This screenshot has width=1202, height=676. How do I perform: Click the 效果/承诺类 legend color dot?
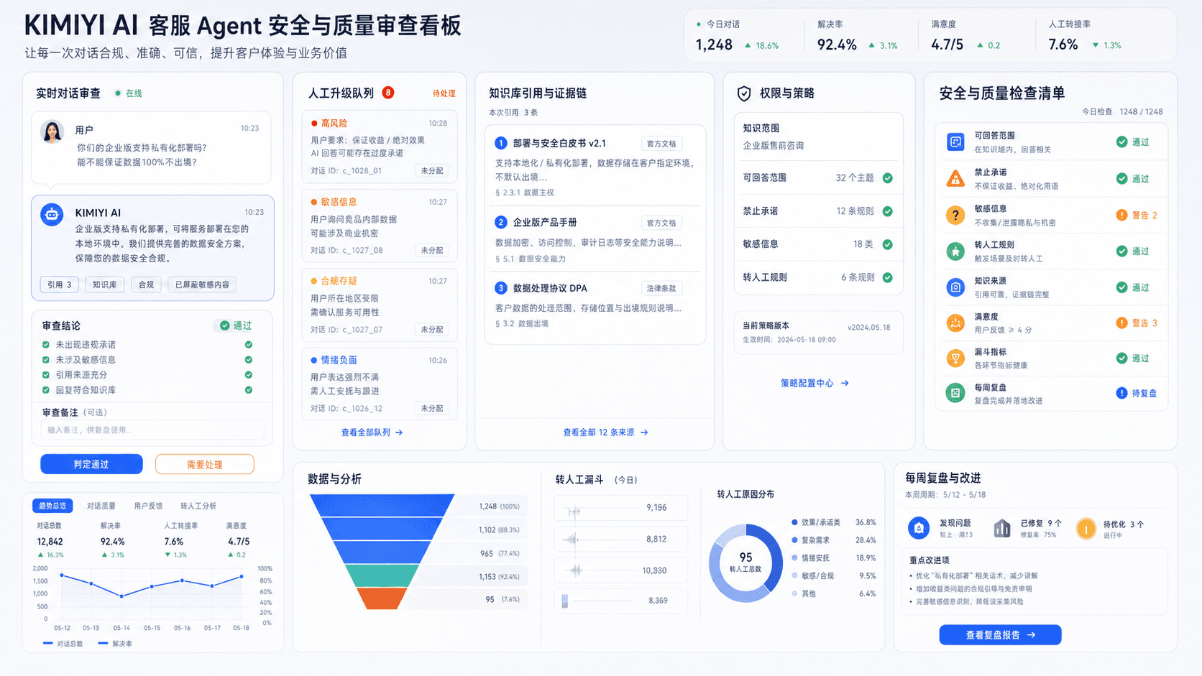click(x=794, y=522)
